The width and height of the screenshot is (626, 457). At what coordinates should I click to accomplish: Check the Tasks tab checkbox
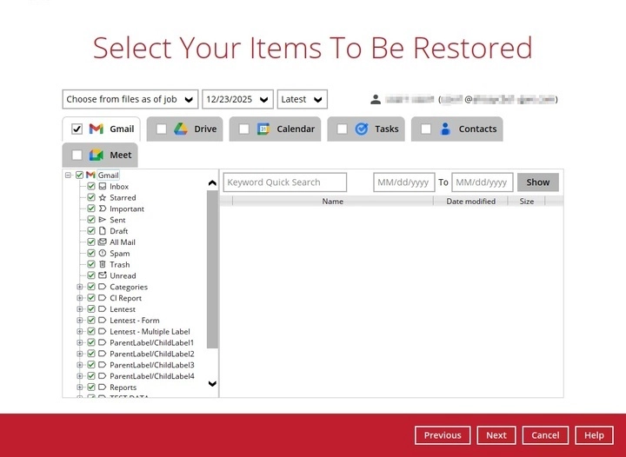pyautogui.click(x=343, y=129)
